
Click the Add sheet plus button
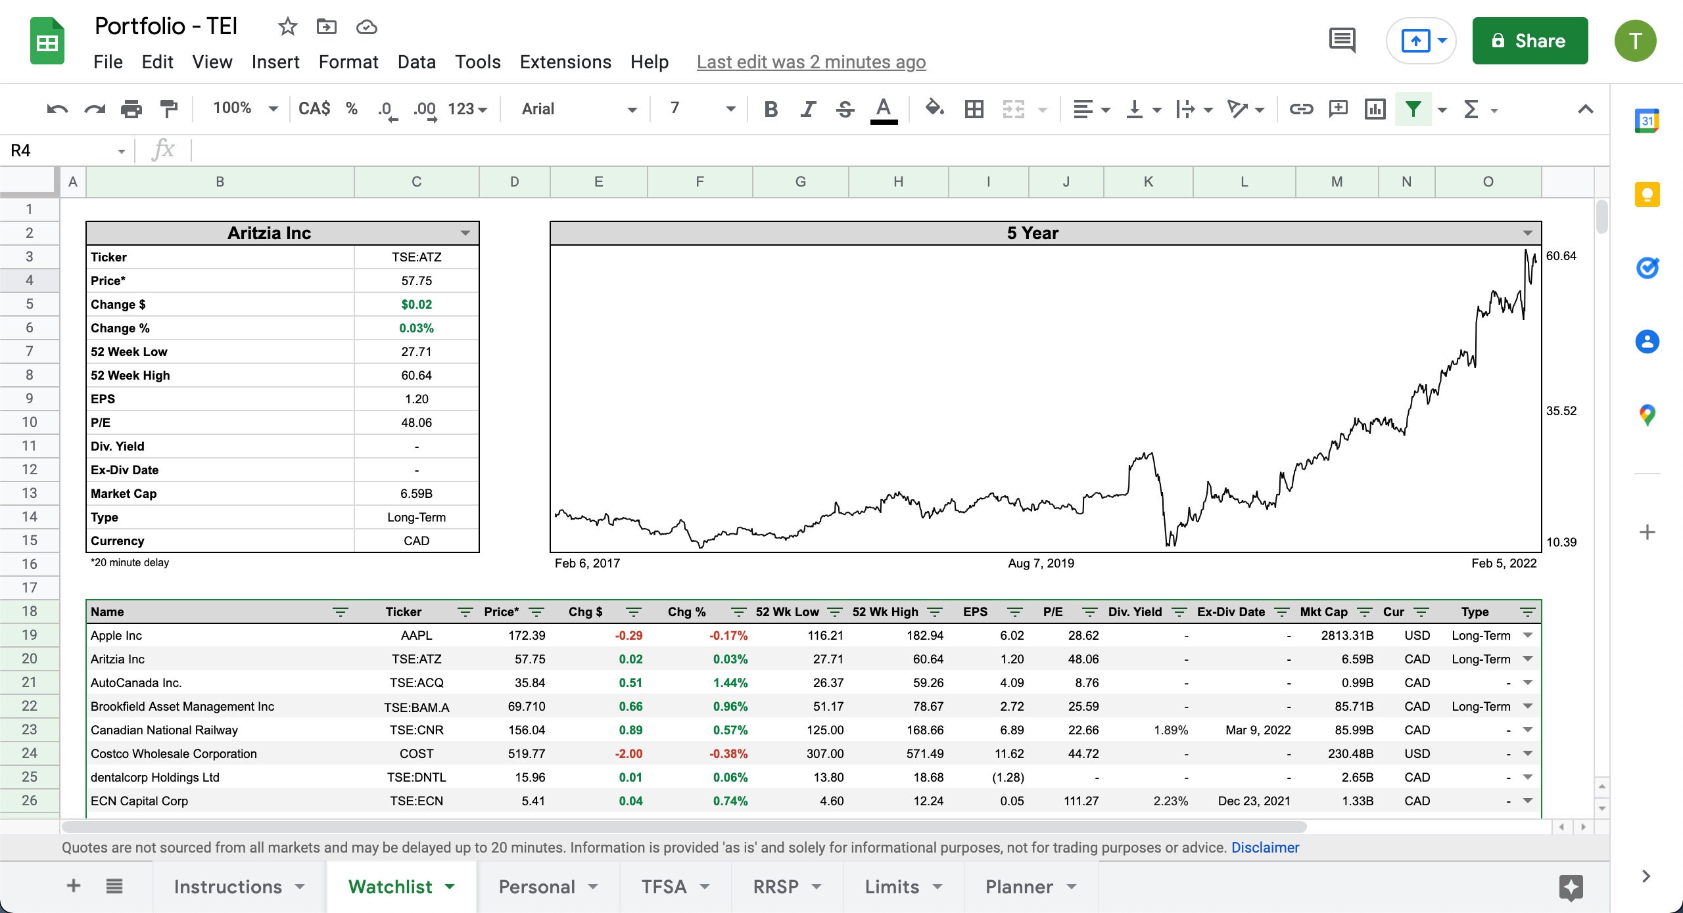[x=74, y=887]
